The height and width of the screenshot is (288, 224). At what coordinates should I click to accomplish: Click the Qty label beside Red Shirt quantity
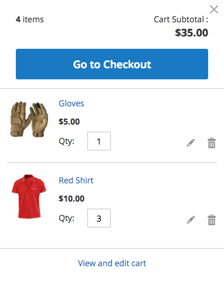pos(66,218)
